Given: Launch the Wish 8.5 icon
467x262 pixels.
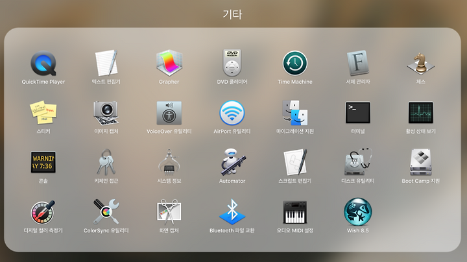Looking at the screenshot, I should click(357, 212).
